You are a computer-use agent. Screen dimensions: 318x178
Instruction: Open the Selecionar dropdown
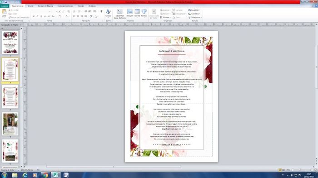coord(195,17)
